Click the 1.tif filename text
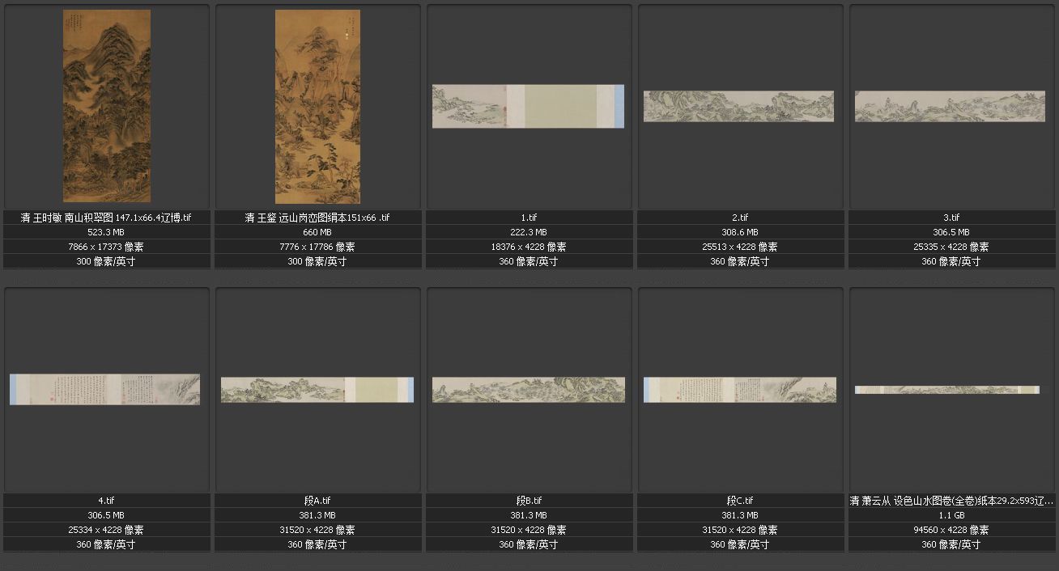1059x571 pixels. click(528, 218)
